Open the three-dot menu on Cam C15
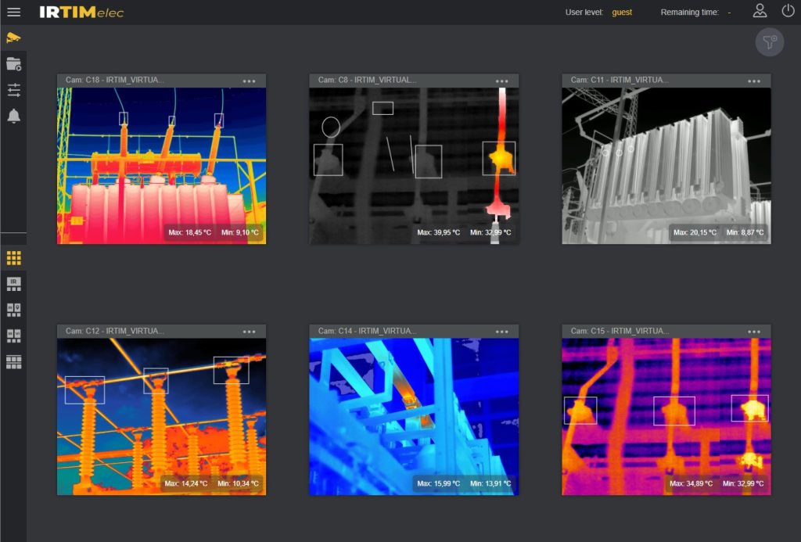 [x=754, y=332]
